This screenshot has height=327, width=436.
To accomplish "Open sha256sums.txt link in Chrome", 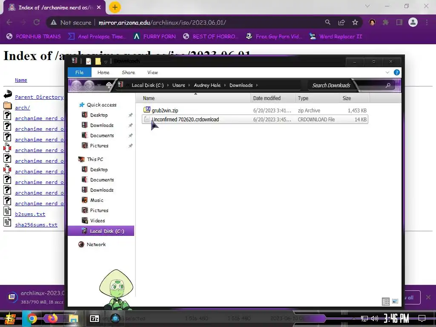I will pos(36,225).
